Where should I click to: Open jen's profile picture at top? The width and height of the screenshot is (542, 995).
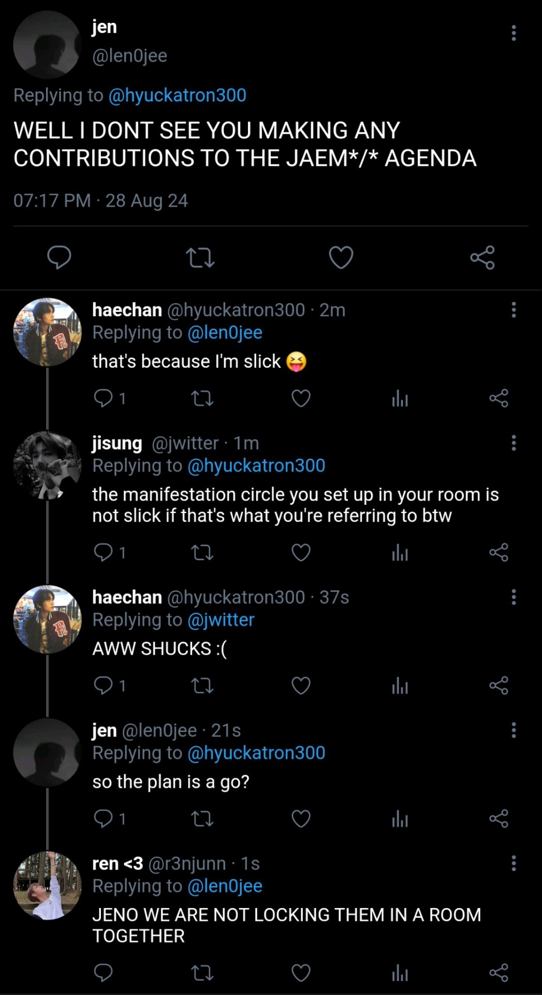pos(47,45)
